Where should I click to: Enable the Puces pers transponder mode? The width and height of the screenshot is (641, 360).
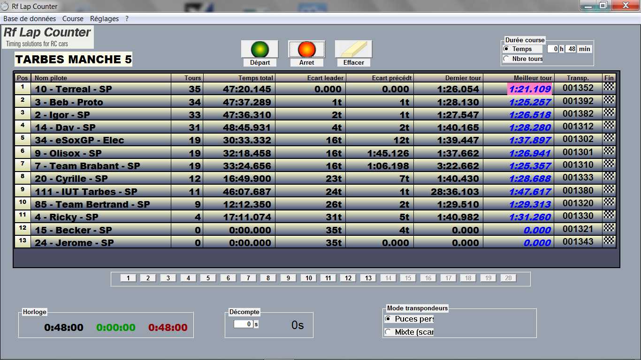(388, 319)
